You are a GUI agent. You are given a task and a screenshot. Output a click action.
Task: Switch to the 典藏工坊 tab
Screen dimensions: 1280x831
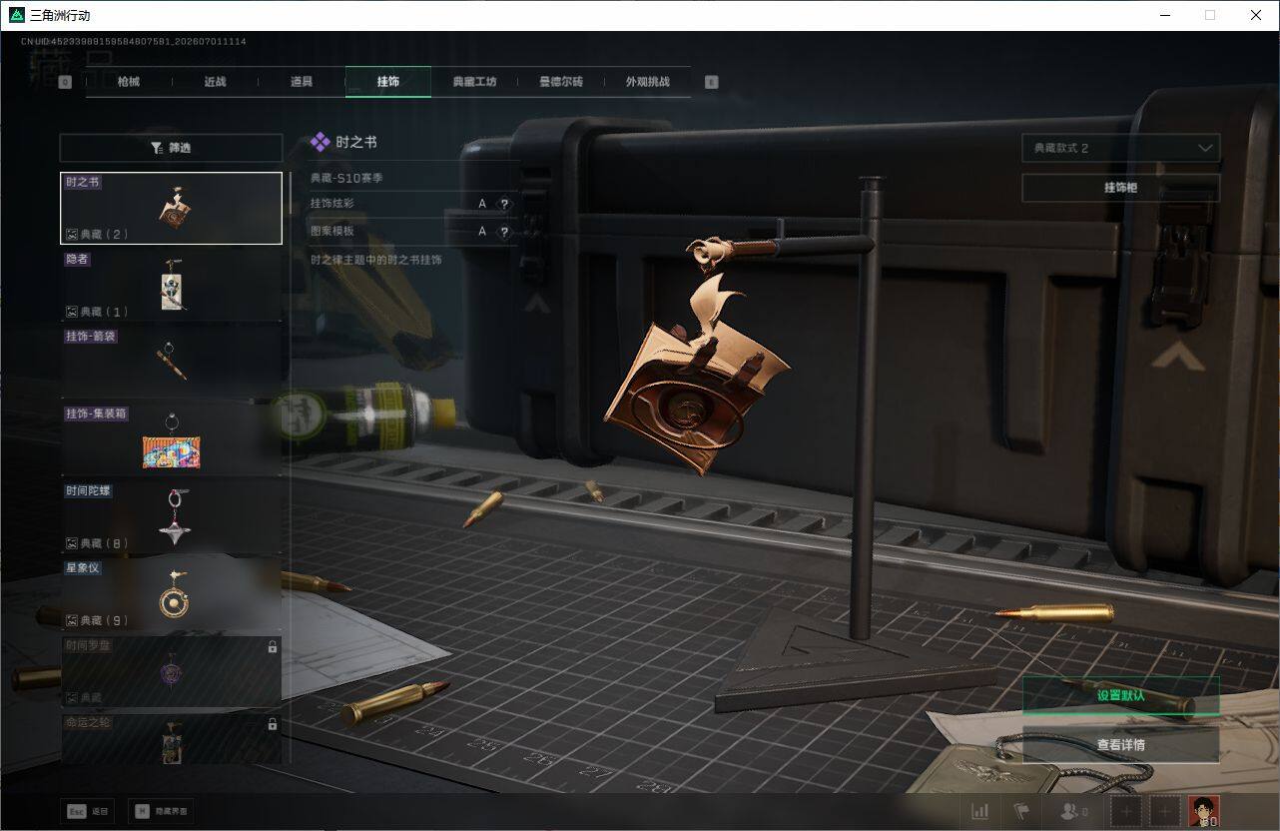click(x=474, y=82)
